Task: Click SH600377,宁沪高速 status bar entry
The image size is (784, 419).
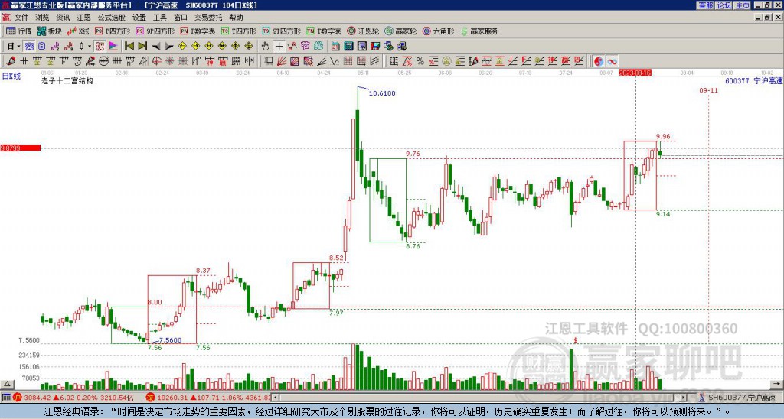Action: pos(740,398)
